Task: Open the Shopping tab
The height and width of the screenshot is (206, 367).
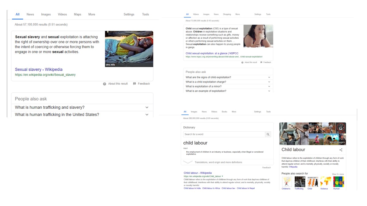Action: pyautogui.click(x=227, y=14)
